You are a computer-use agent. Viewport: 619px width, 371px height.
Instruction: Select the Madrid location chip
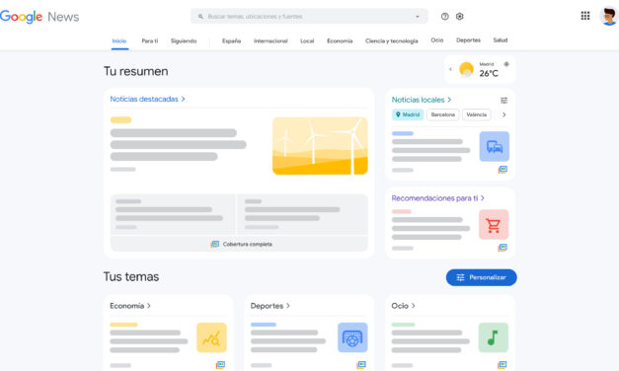click(x=408, y=114)
